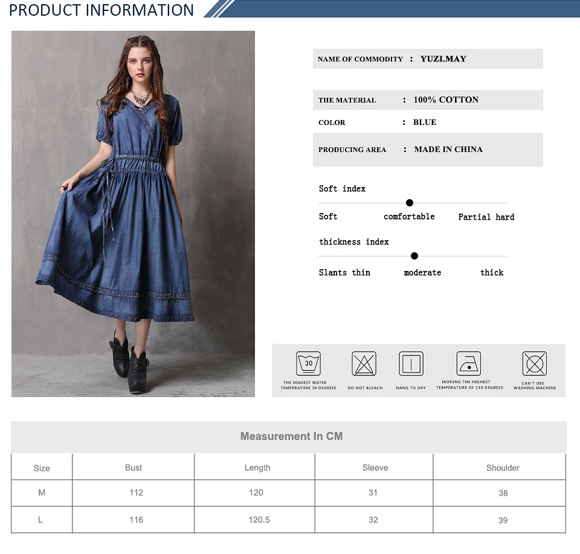
Task: Click the highest water temperature 30 degrees caption
Action: pyautogui.click(x=308, y=385)
